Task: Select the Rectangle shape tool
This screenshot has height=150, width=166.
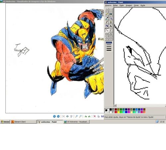Action: click(107, 34)
